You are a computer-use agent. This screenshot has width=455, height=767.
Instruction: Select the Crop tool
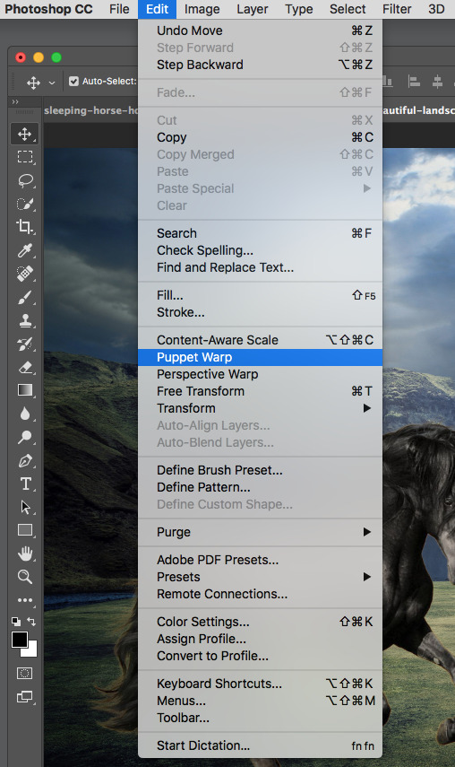click(25, 227)
